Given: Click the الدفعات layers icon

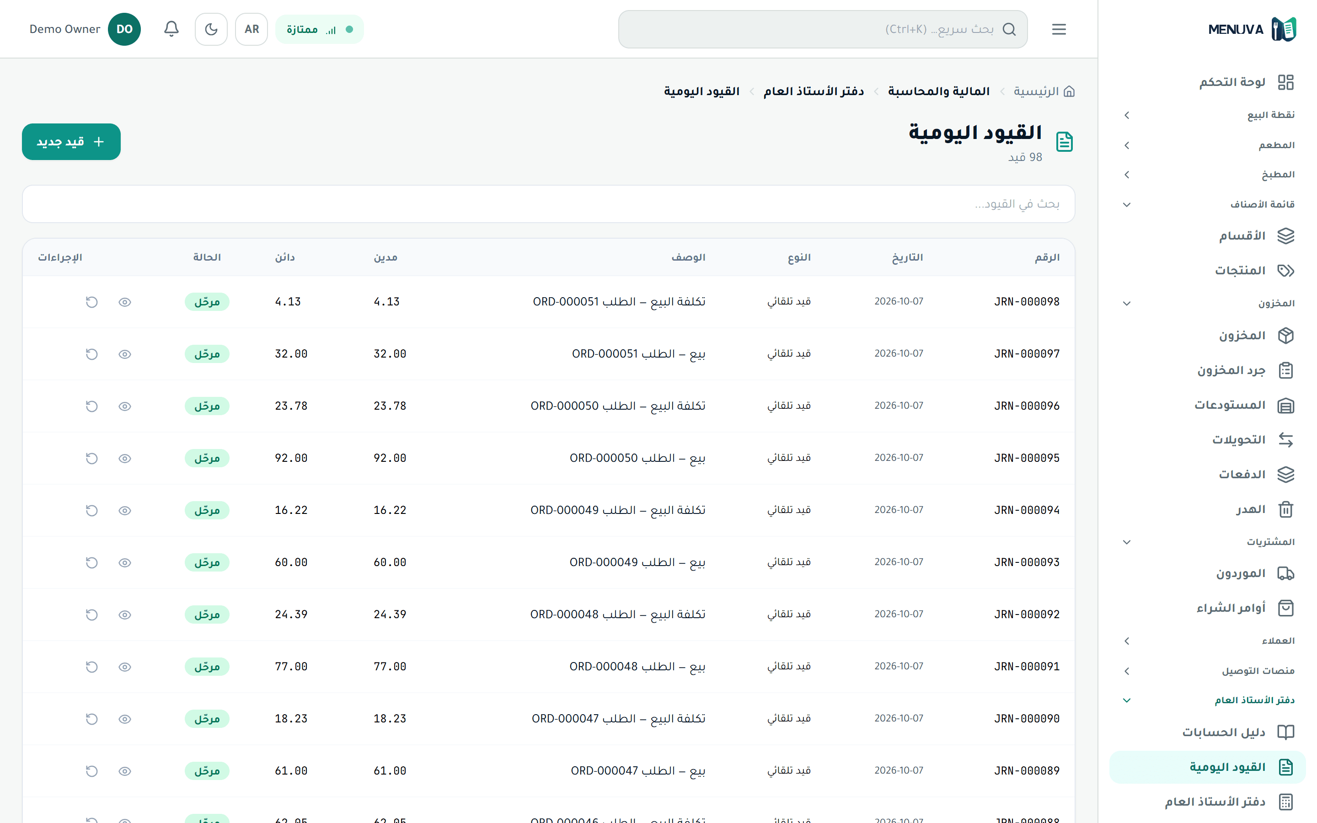Looking at the screenshot, I should click(1285, 475).
